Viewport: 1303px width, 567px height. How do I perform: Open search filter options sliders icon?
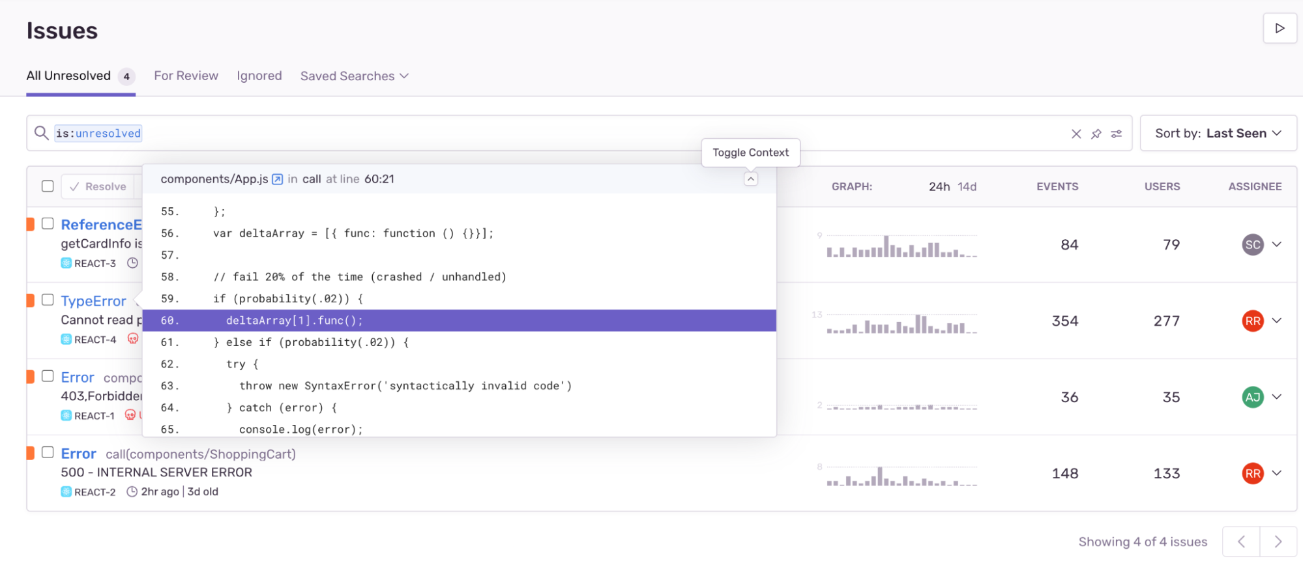1117,134
